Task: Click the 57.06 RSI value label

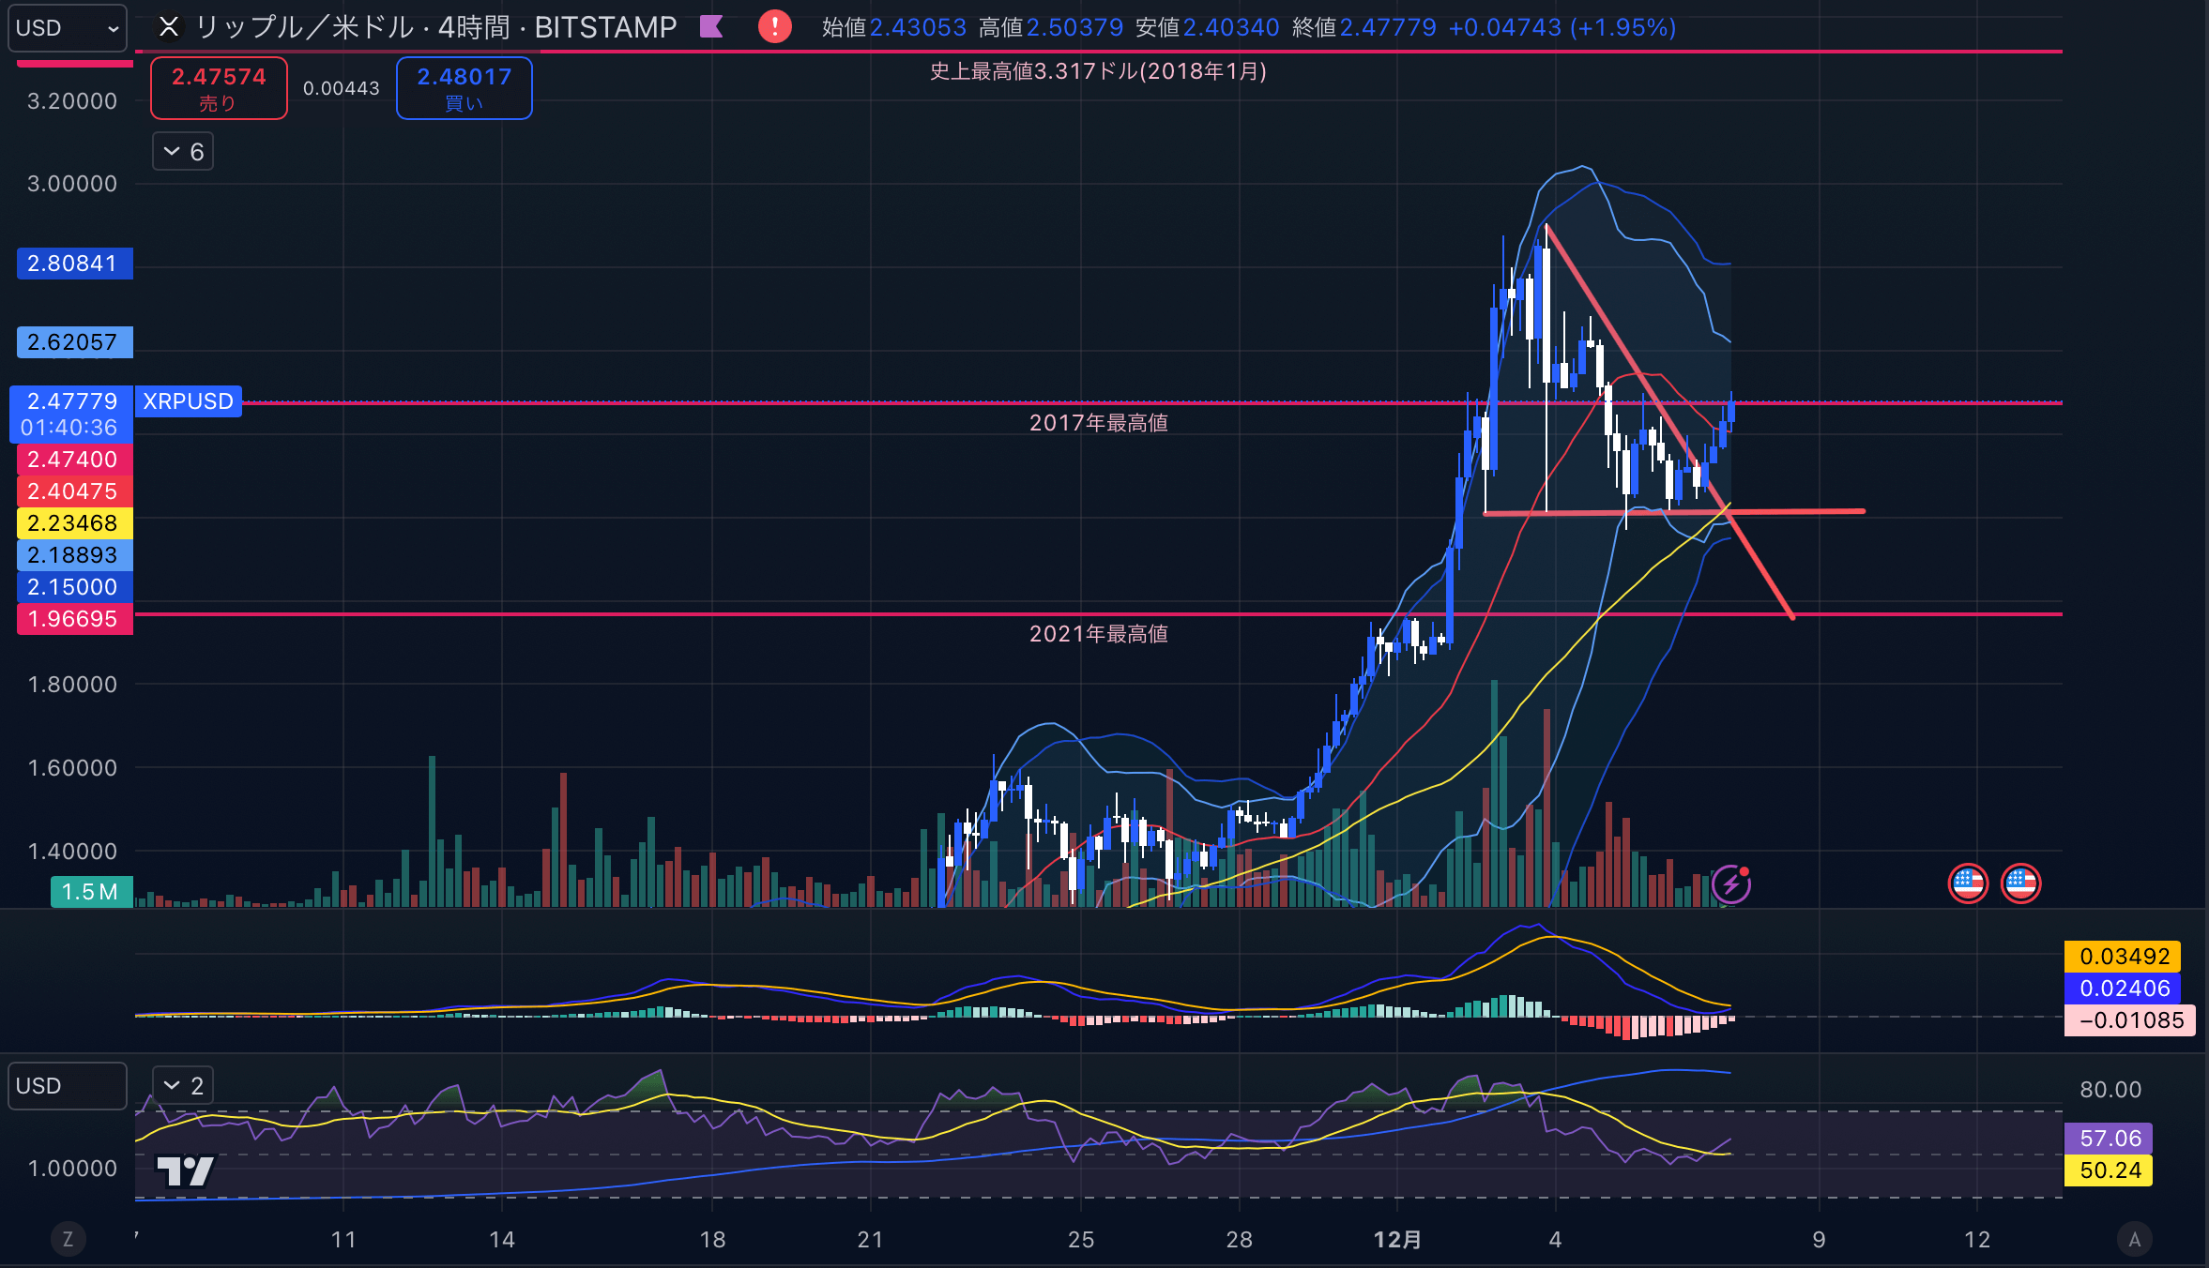Action: (2110, 1139)
